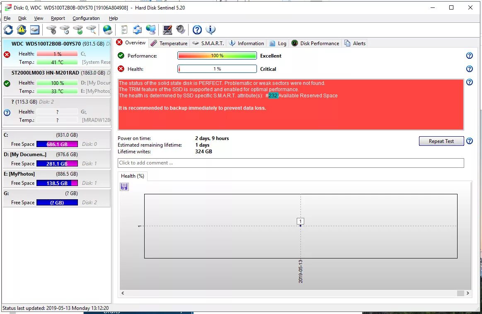This screenshot has width=482, height=314.
Task: Switch to the Alerts tab
Action: coord(355,43)
